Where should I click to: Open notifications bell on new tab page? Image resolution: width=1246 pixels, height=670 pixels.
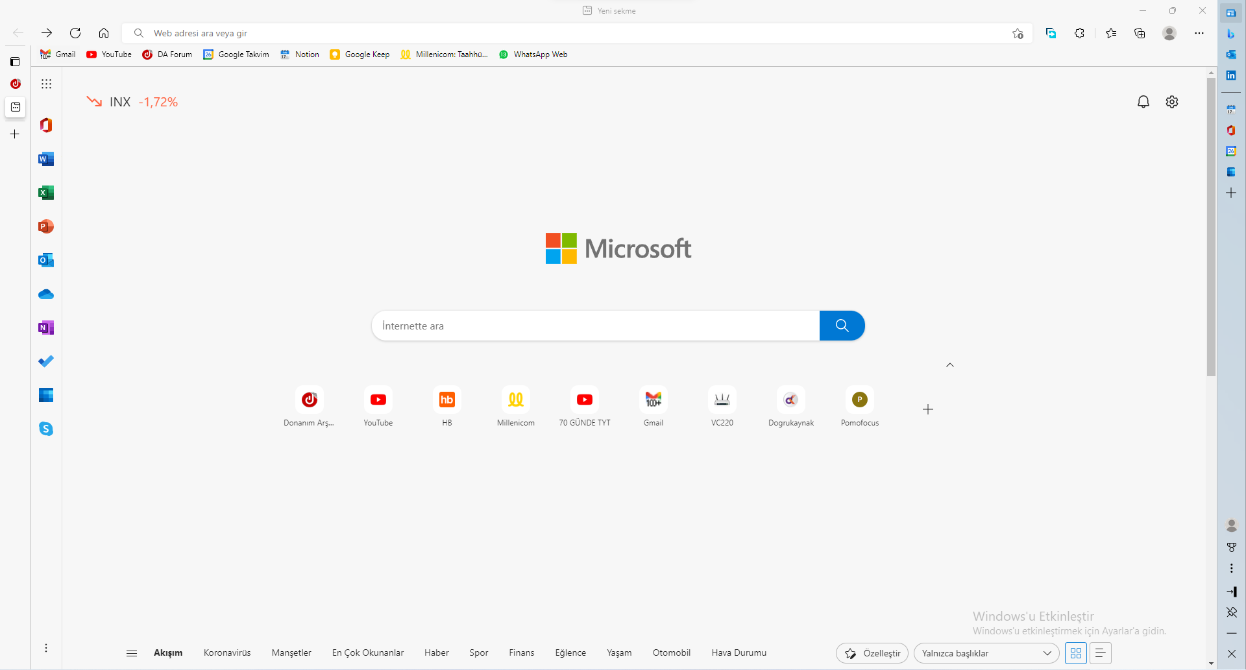point(1143,102)
